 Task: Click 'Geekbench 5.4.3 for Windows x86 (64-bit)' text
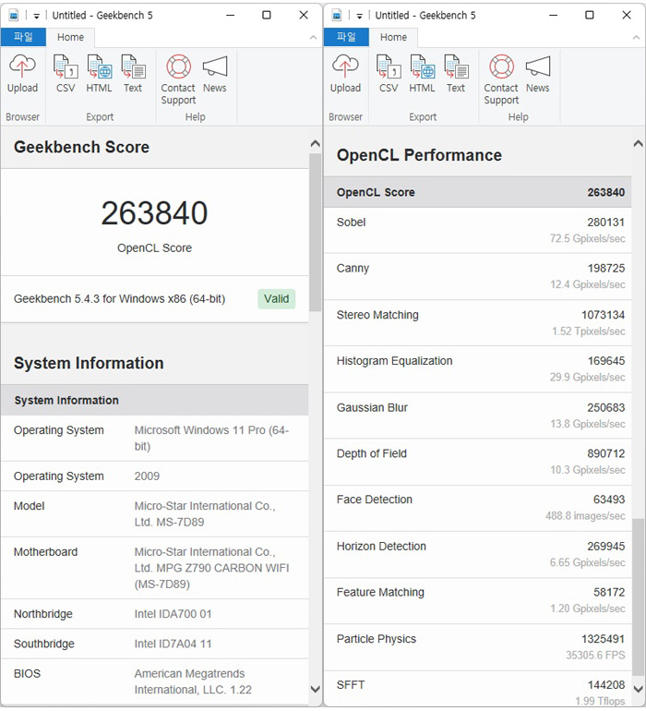point(119,299)
